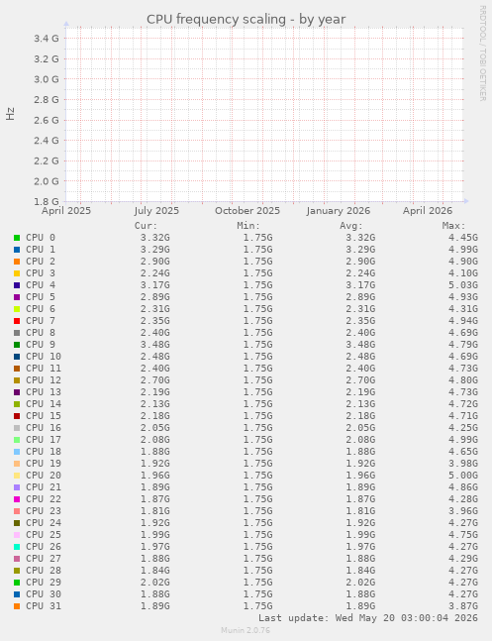Click the red CPU 7 legend swatch

click(x=17, y=321)
